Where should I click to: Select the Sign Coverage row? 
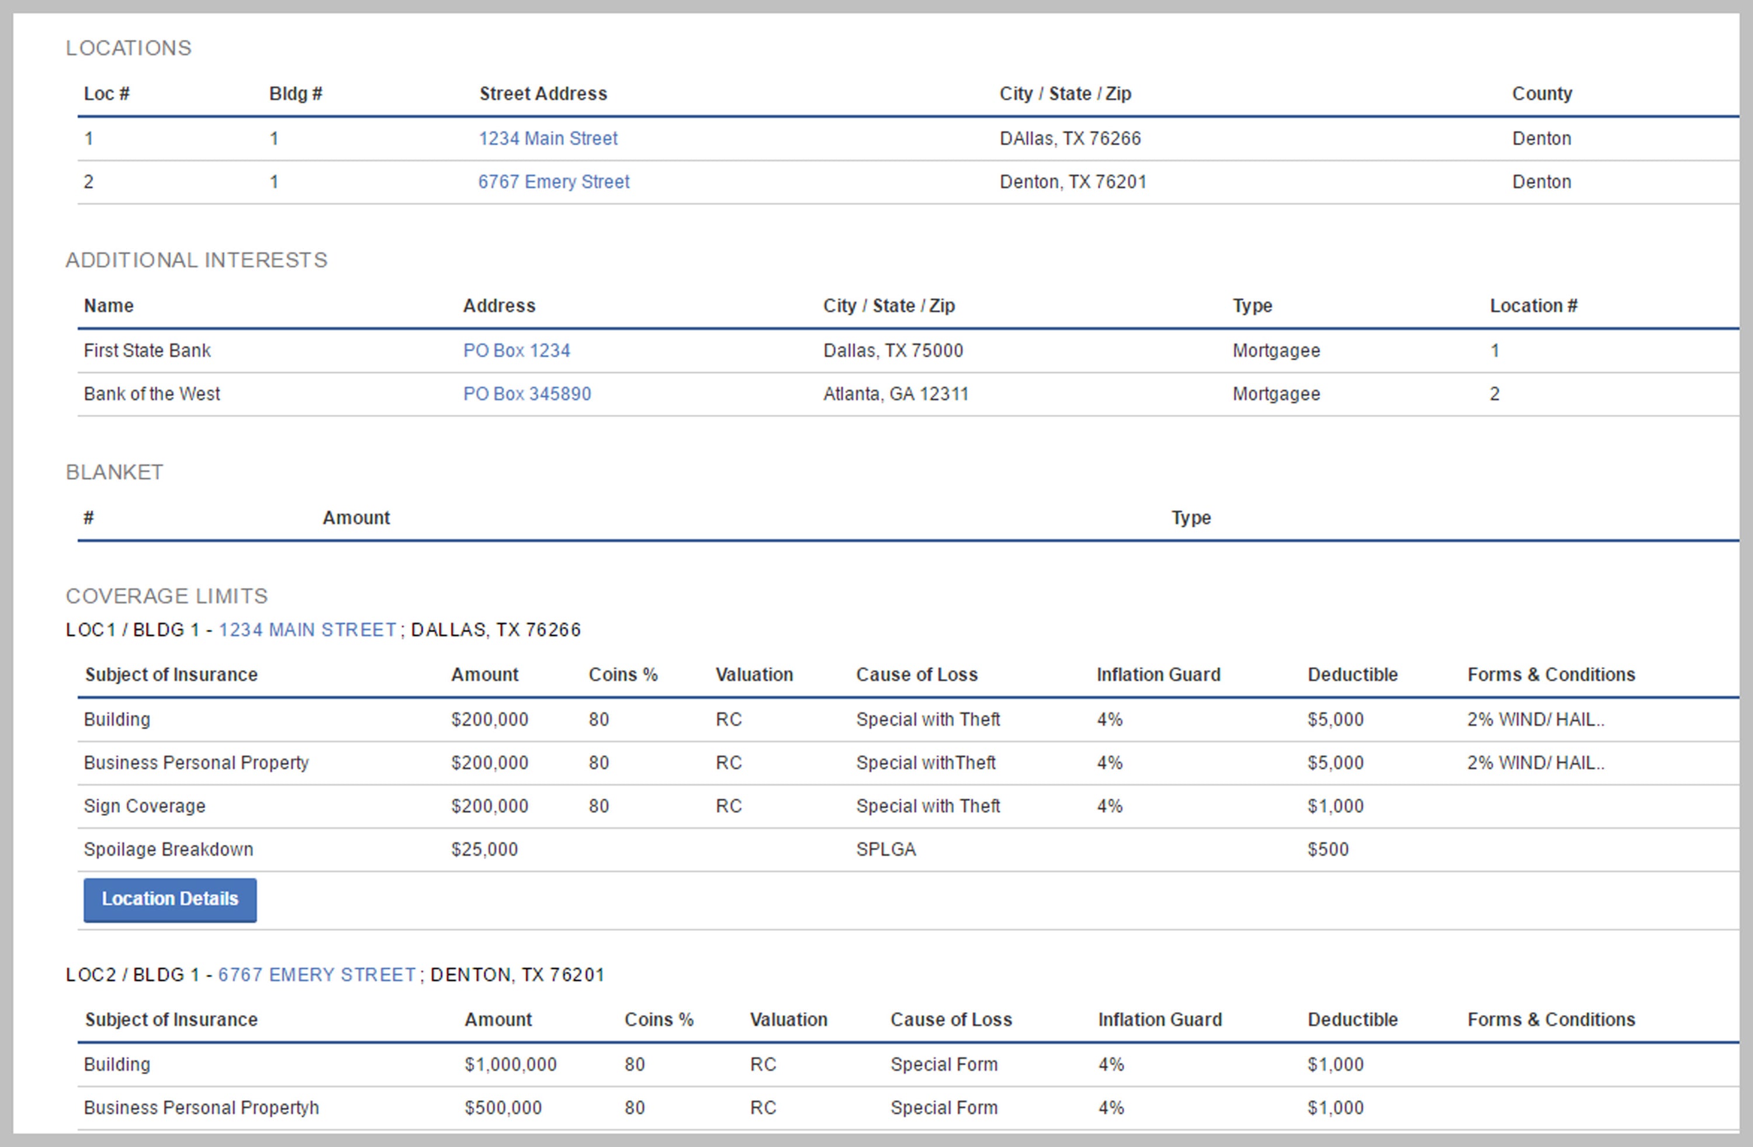coord(144,806)
